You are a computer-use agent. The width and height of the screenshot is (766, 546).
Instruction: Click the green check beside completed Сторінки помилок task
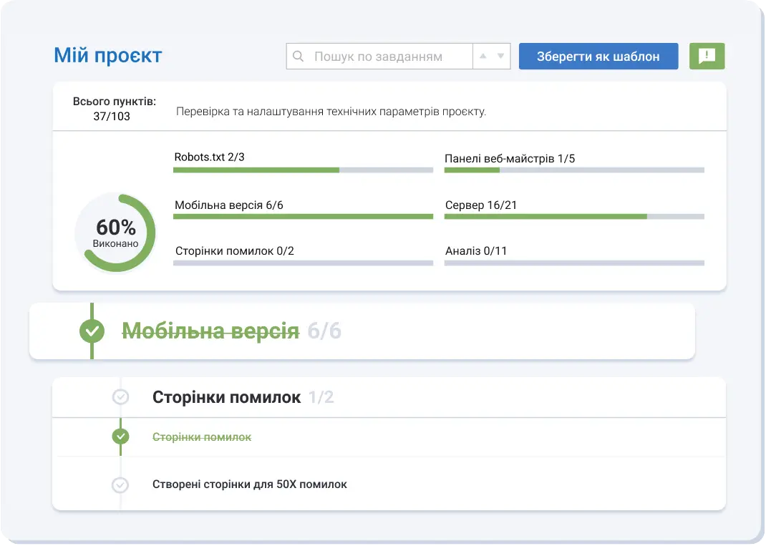[x=120, y=437]
